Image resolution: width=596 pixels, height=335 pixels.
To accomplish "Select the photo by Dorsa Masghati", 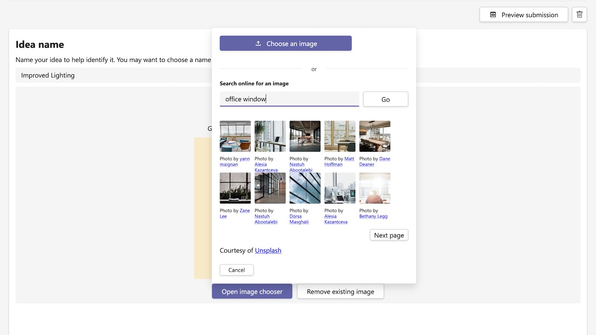I will (x=305, y=188).
